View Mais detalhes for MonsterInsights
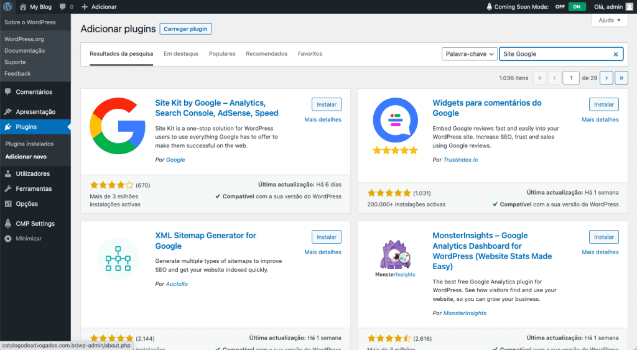Viewport: 637px width, 350px height. [600, 252]
